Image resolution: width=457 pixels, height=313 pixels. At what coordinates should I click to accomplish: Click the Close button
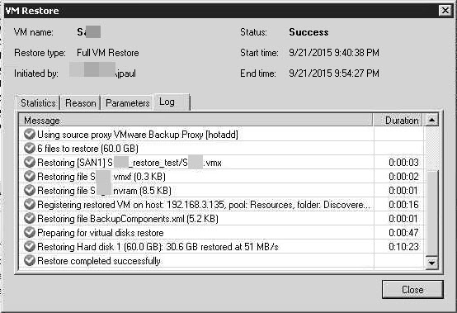(412, 290)
